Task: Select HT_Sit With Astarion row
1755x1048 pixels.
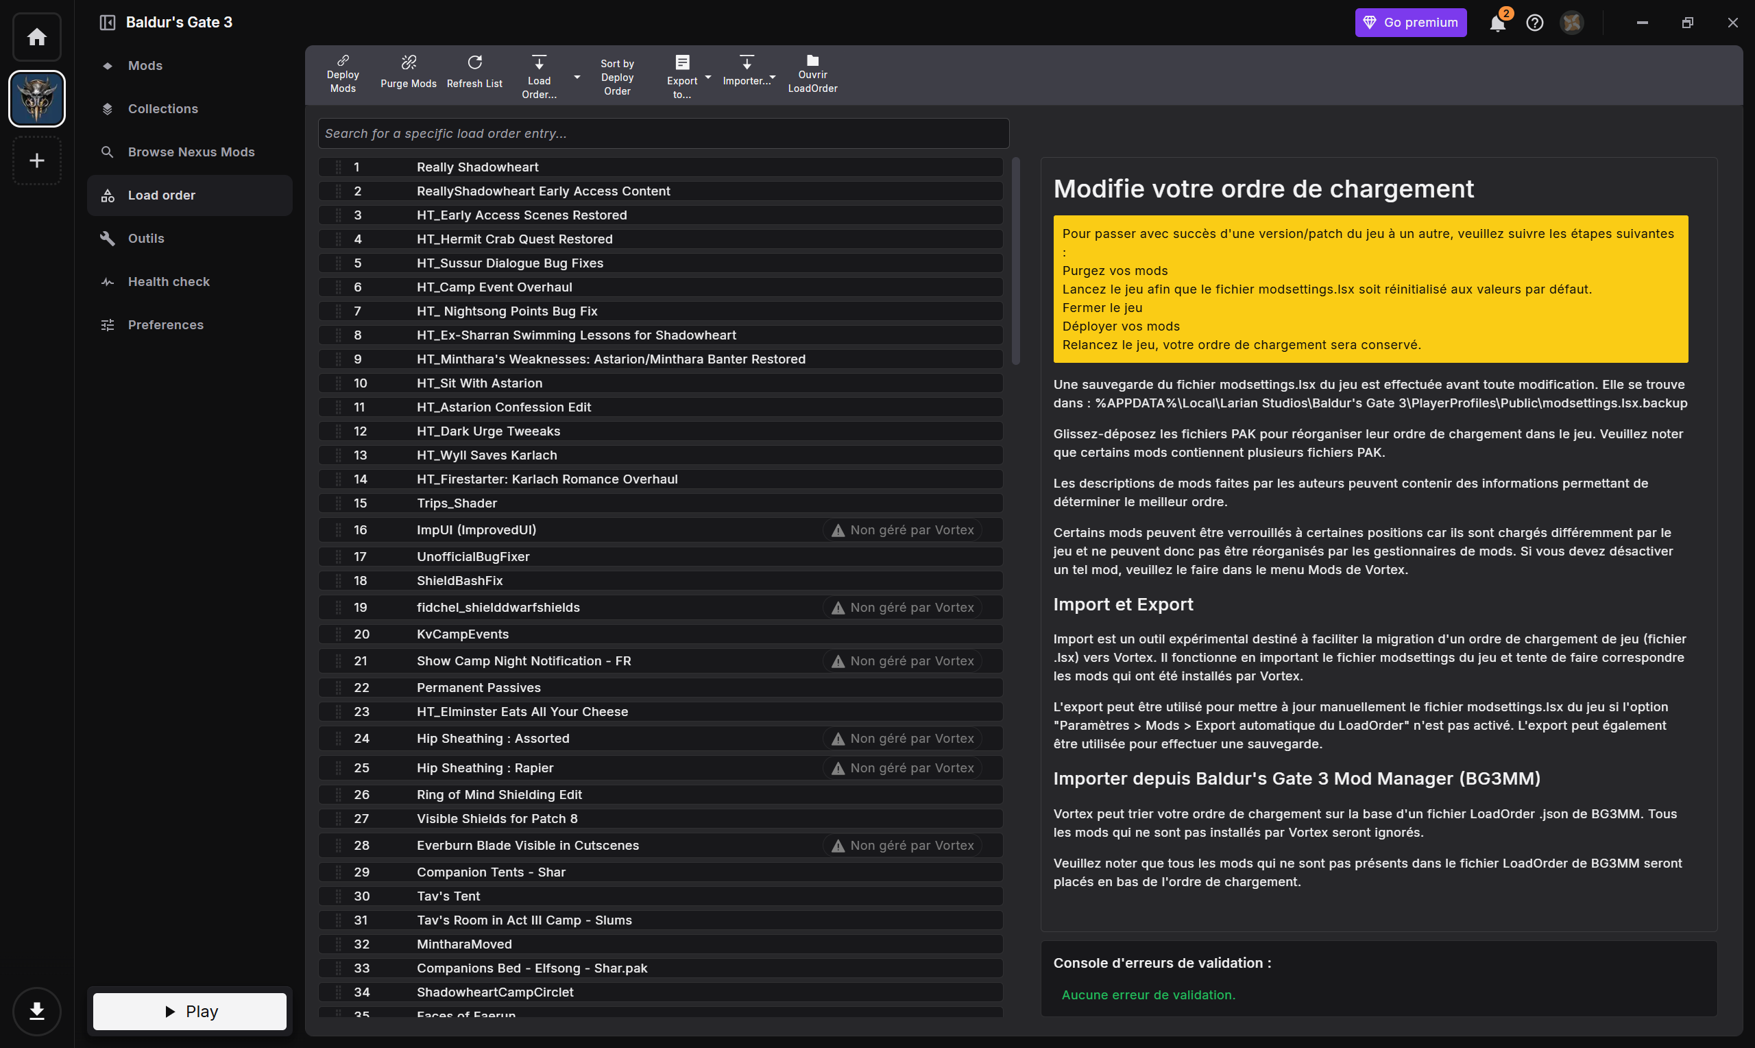Action: point(660,383)
